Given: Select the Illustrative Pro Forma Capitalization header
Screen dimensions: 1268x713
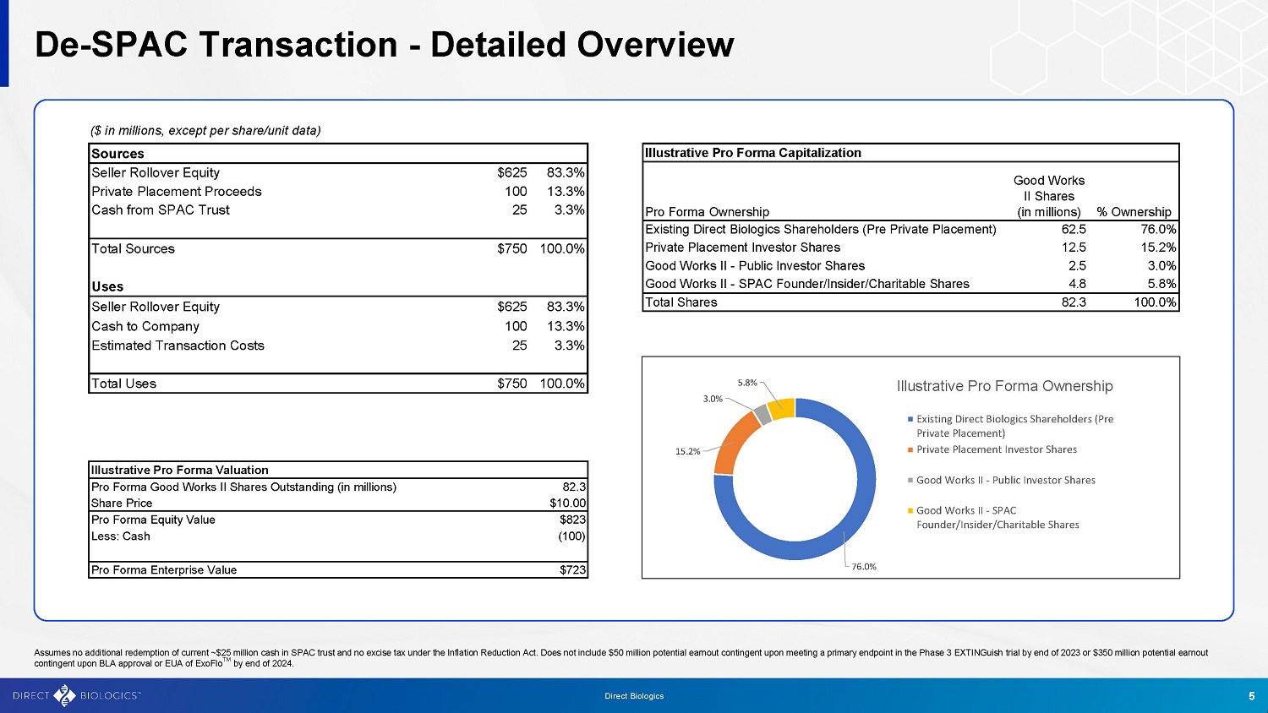Looking at the screenshot, I should [x=752, y=153].
